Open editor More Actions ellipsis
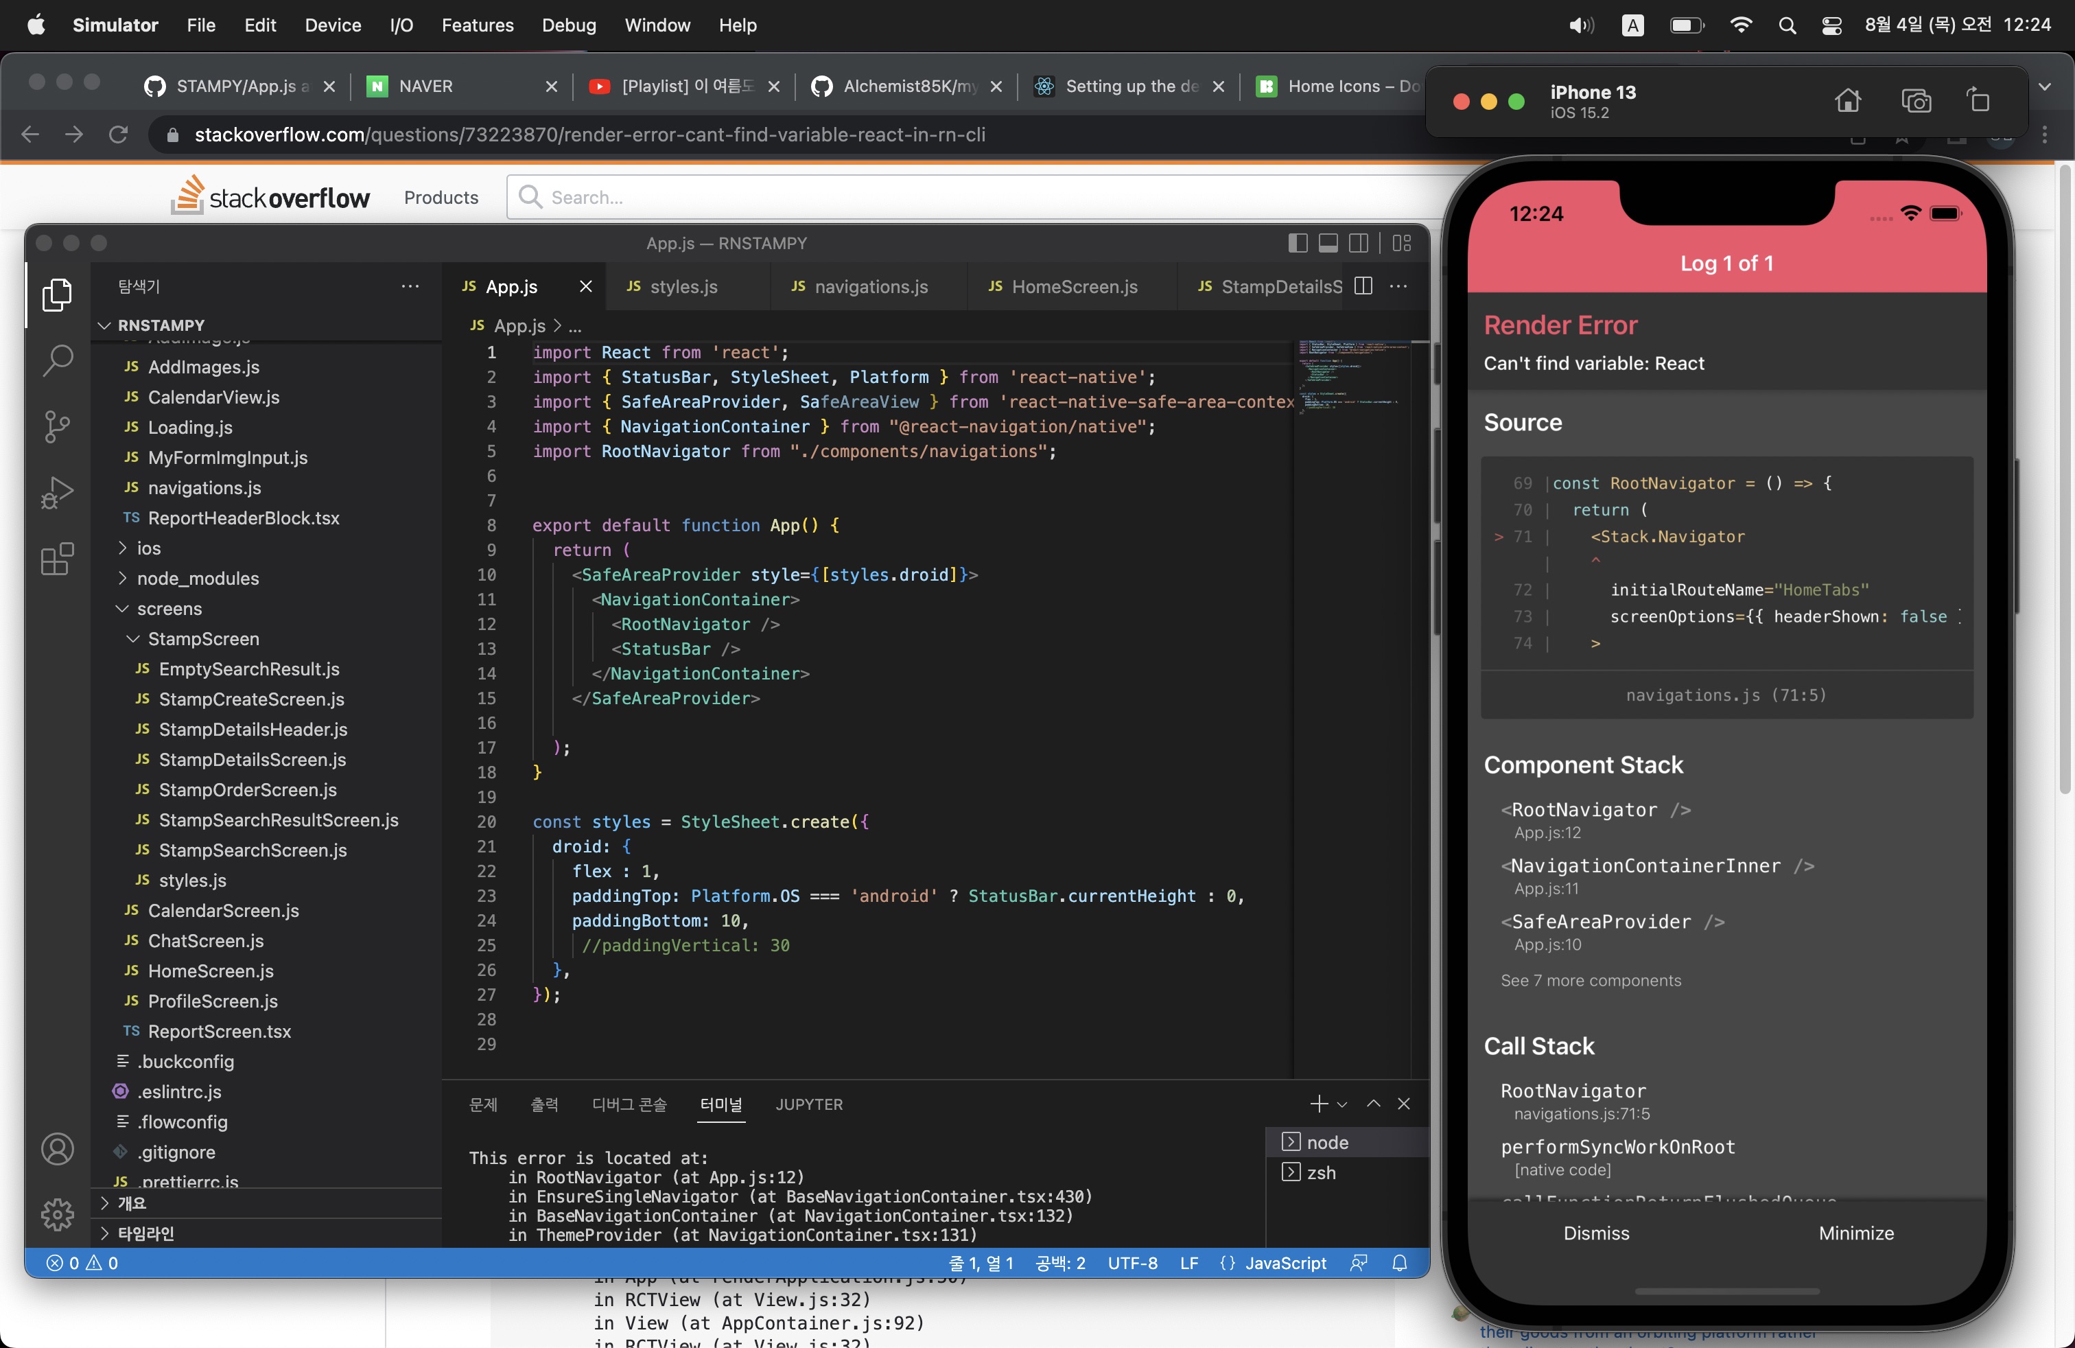 (1398, 286)
